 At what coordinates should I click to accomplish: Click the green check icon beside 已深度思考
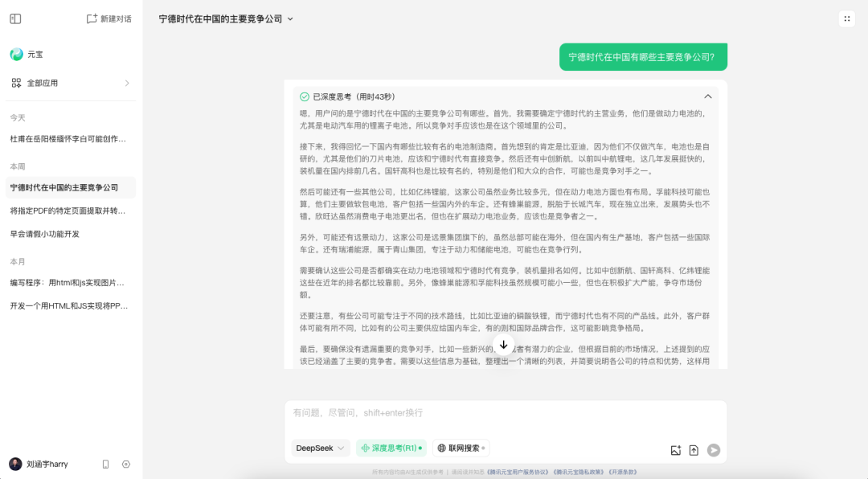[x=305, y=97]
